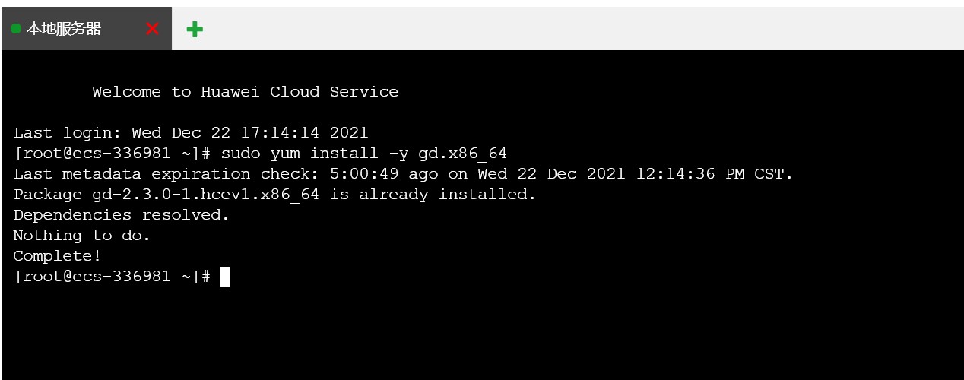Click the words already installed in output
Viewport: 964px width, 380px height.
(x=447, y=195)
